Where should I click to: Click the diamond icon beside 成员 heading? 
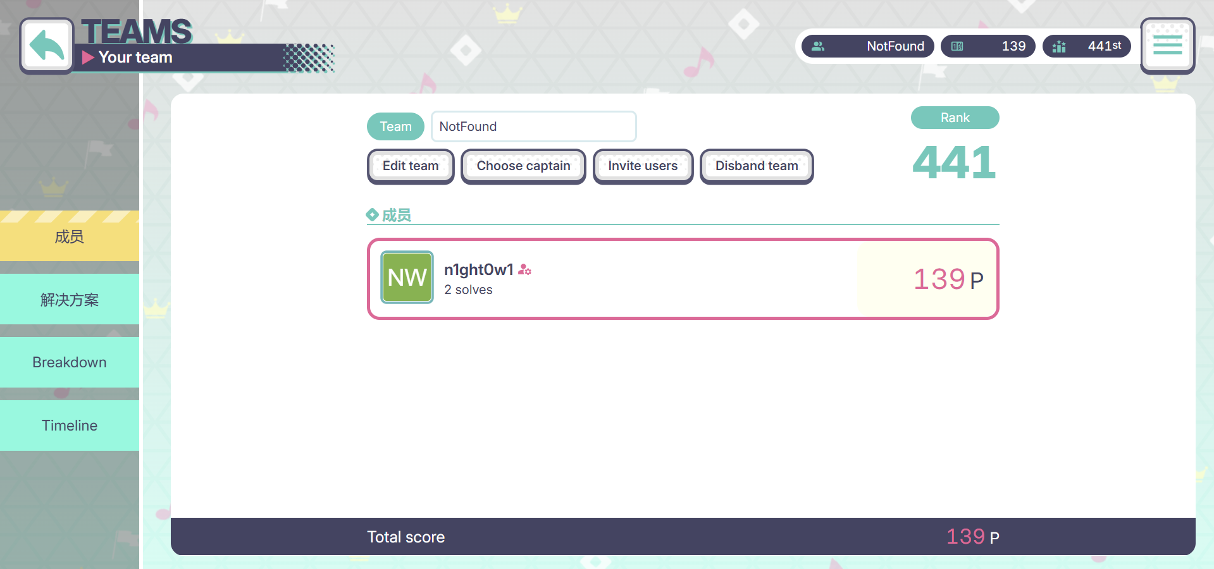click(x=373, y=215)
